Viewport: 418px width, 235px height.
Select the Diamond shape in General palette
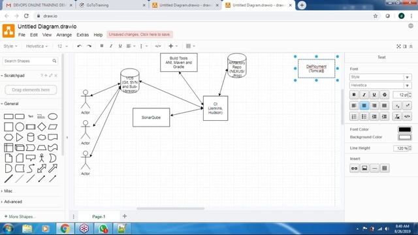42,127
